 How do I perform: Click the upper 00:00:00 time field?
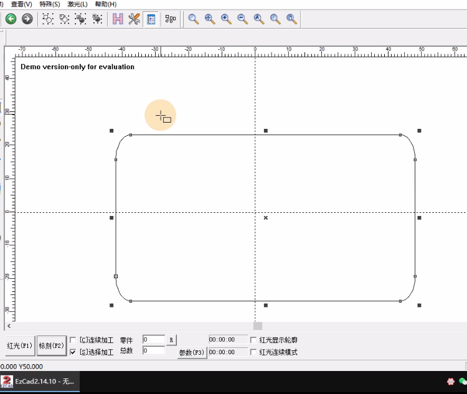tap(228, 339)
